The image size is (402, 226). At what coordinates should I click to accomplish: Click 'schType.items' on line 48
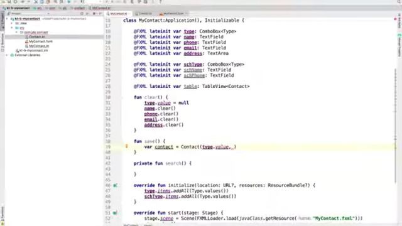(x=161, y=196)
